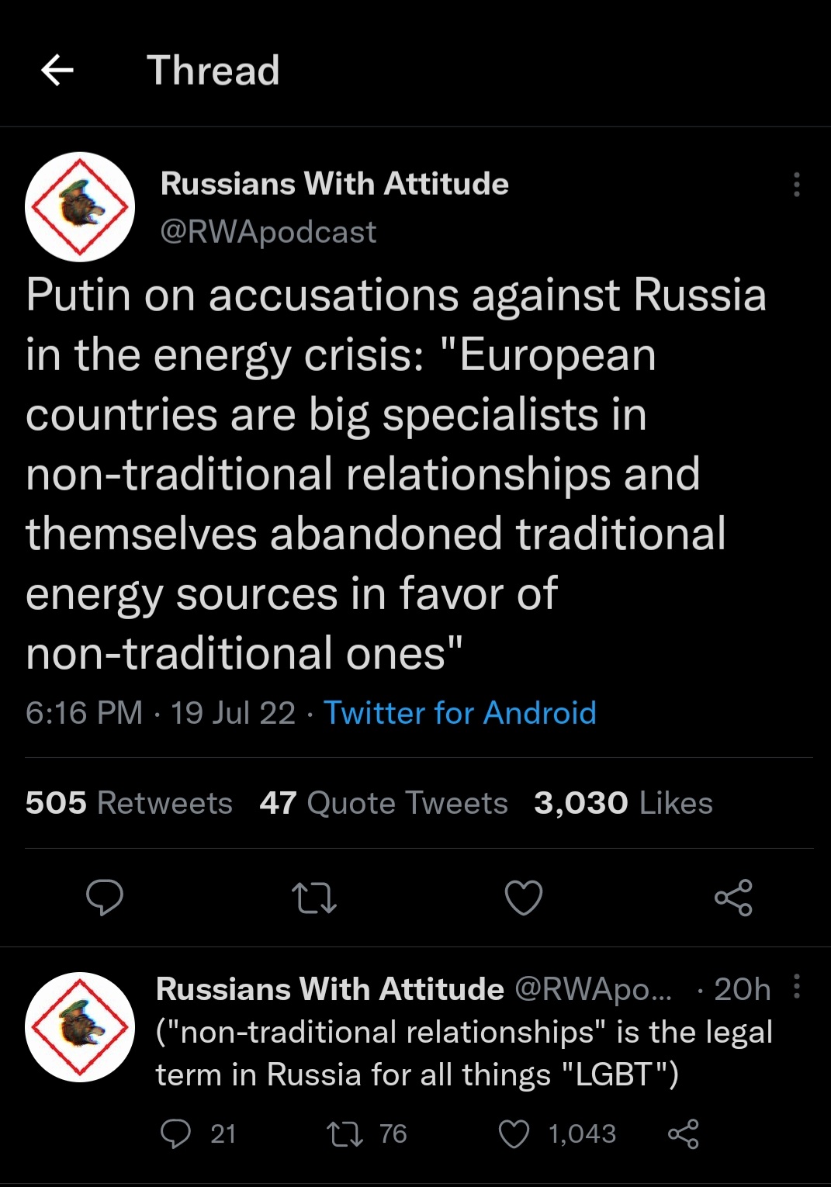Share the reply tweet
The height and width of the screenshot is (1187, 831).
click(683, 1134)
